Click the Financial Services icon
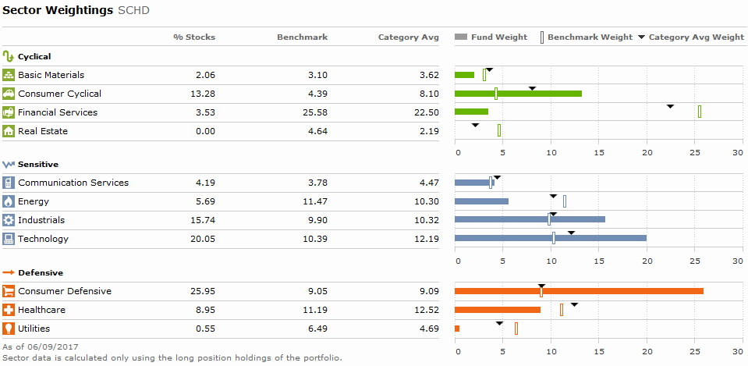748x366 pixels. point(9,112)
